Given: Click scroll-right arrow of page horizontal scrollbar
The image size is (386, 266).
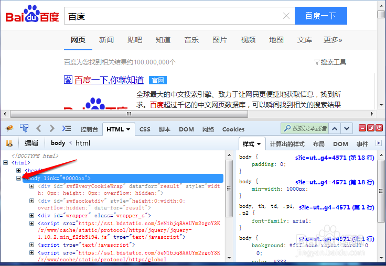Looking at the screenshot, I should coord(372,114).
